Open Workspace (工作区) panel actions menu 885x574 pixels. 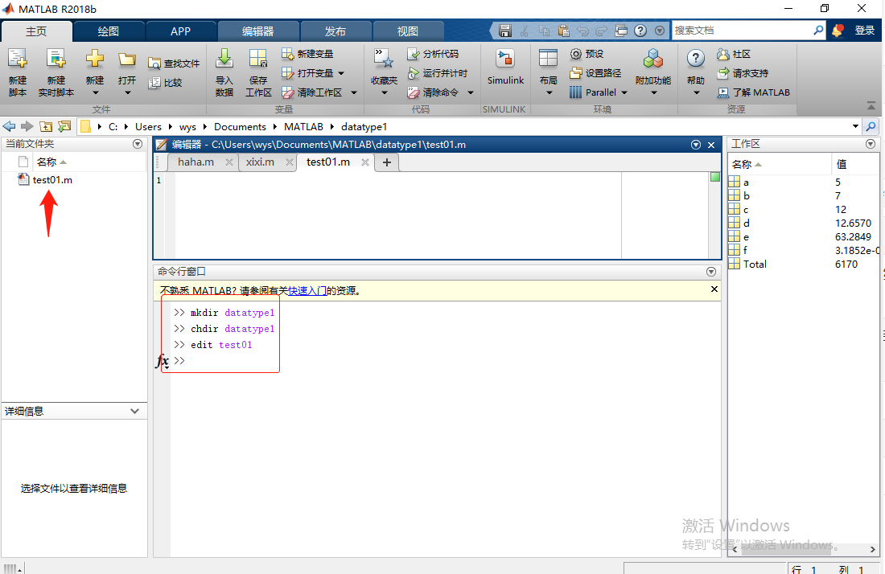pos(871,144)
